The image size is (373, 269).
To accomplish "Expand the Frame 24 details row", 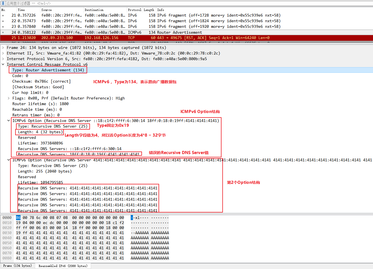I will (x=3, y=48).
